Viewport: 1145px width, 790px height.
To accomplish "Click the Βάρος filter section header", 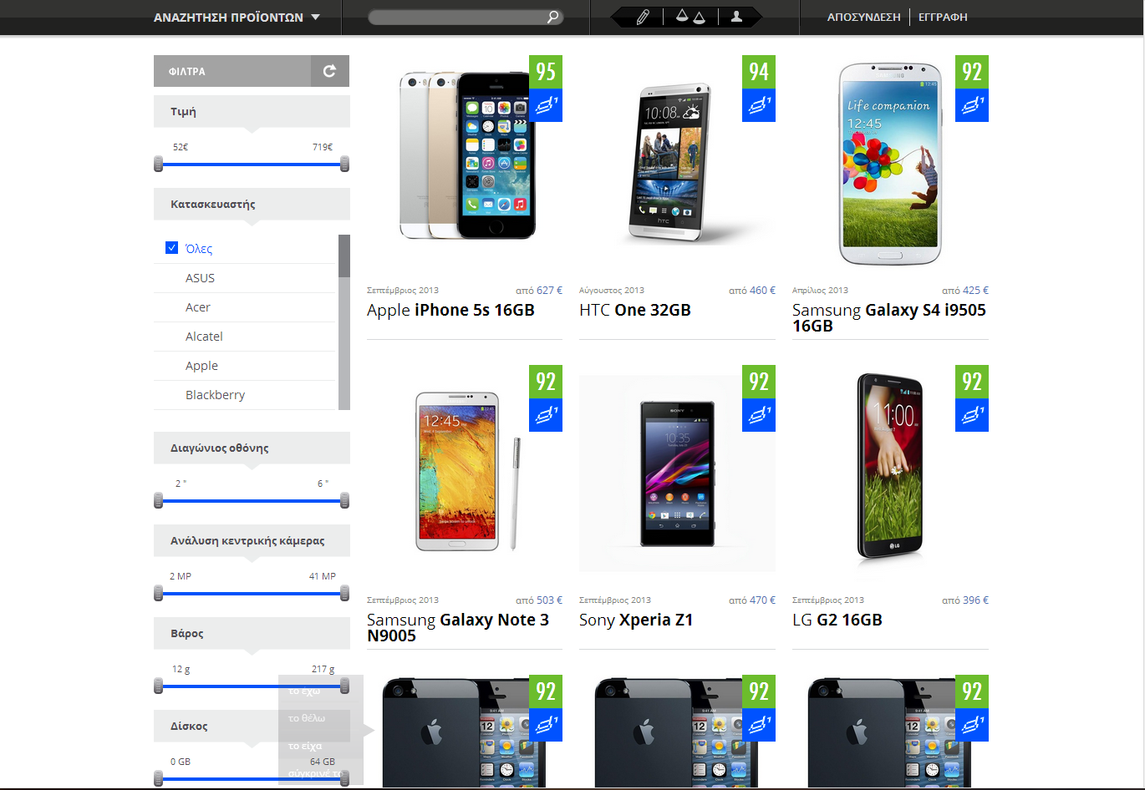I will 252,633.
